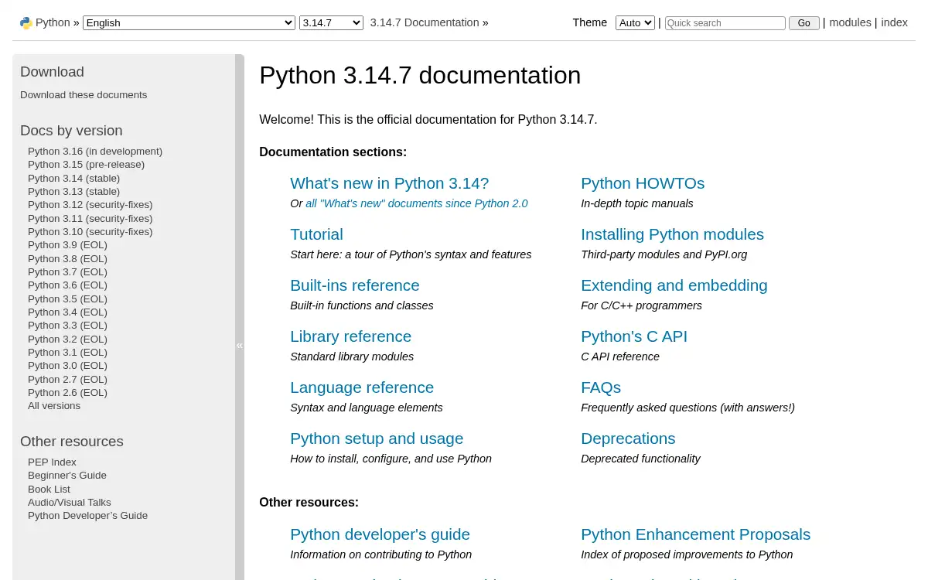Open Python 3.2 (EOL) docs
The height and width of the screenshot is (580, 928).
pos(67,339)
